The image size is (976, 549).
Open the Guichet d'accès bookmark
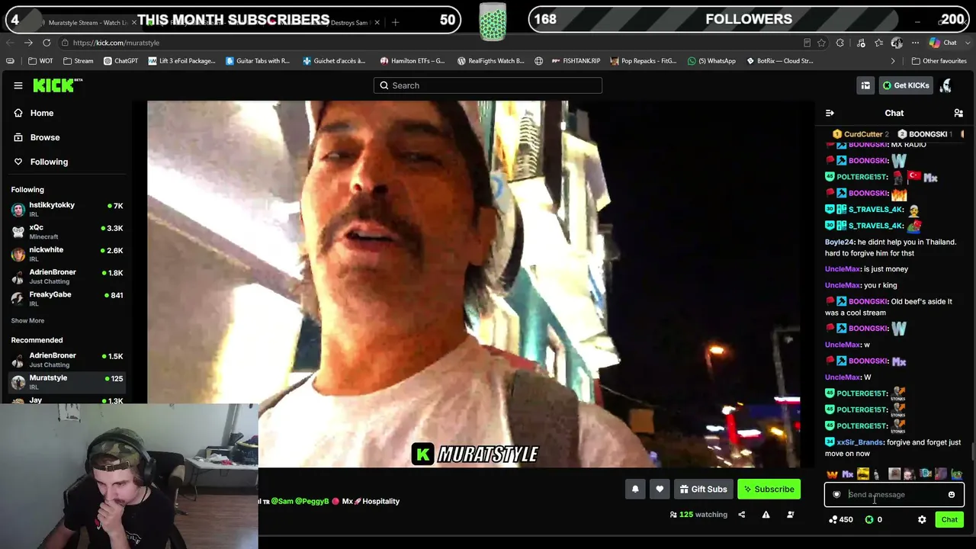(x=334, y=61)
